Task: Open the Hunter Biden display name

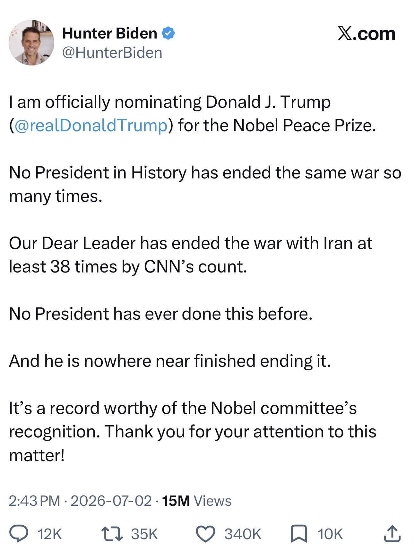Action: 109,33
